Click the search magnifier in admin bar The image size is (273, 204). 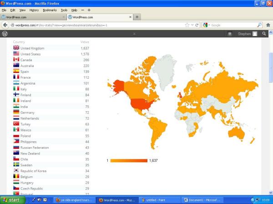264,34
